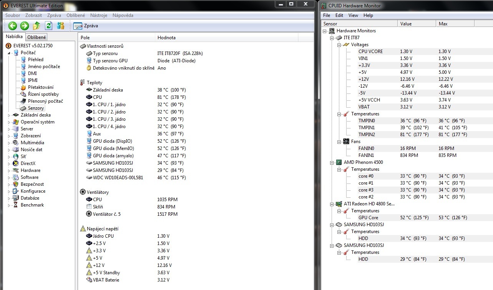
Task: Collapse ATI Radeon HD 4800 node
Action: pos(332,204)
